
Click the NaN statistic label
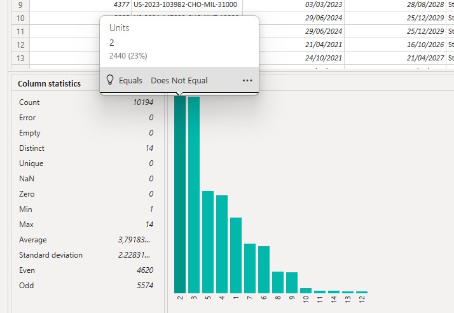point(26,179)
